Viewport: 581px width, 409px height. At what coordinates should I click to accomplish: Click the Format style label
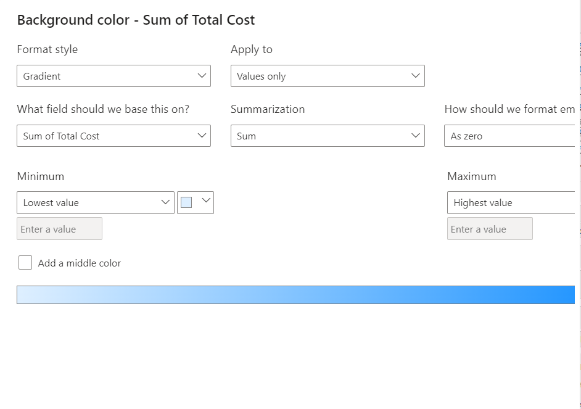point(47,49)
